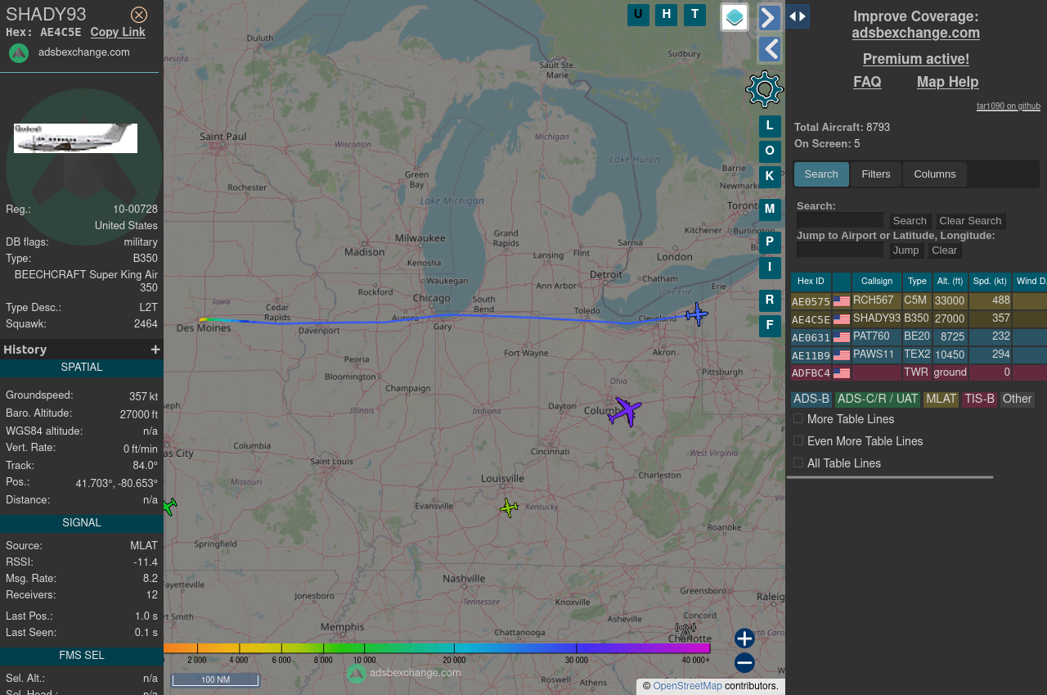Sort table by Hex ID column
Image resolution: width=1047 pixels, height=695 pixels.
[811, 282]
